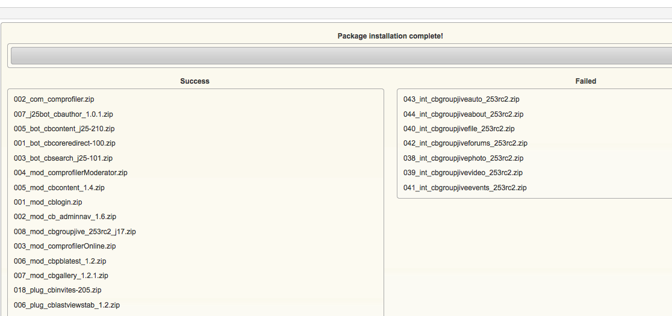Choose 001_bot_cbcoreredirect-100.zip in list
Screen dimensions: 672x316
[x=64, y=143]
